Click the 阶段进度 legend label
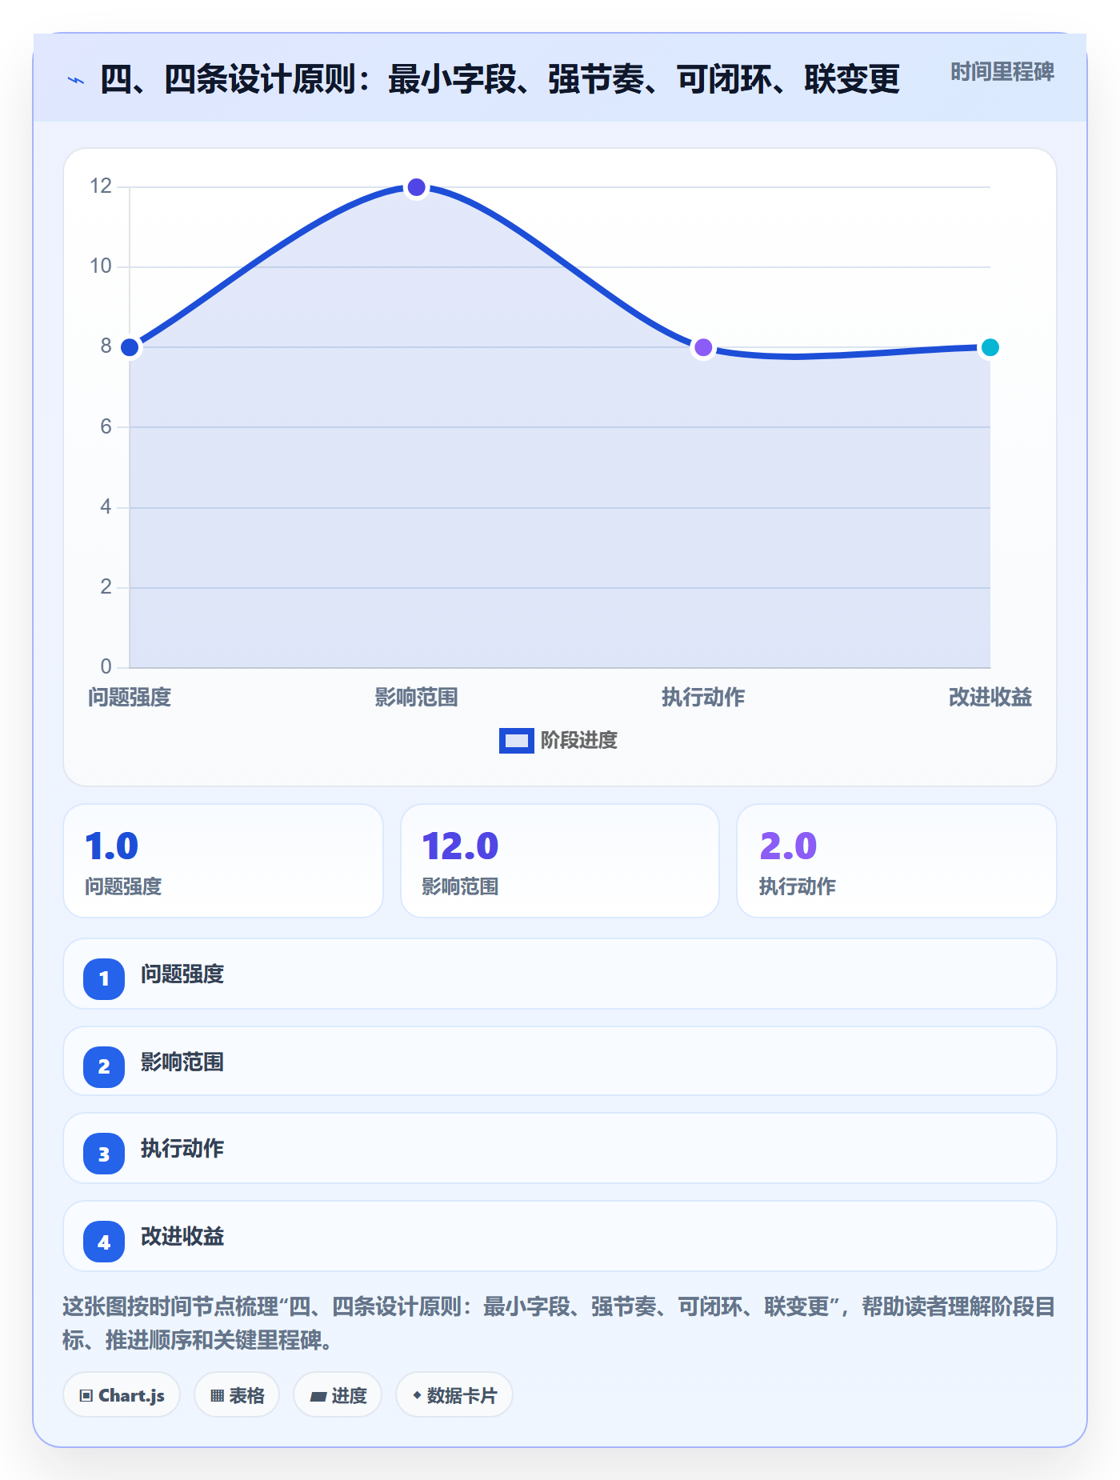This screenshot has height=1480, width=1120. click(578, 741)
